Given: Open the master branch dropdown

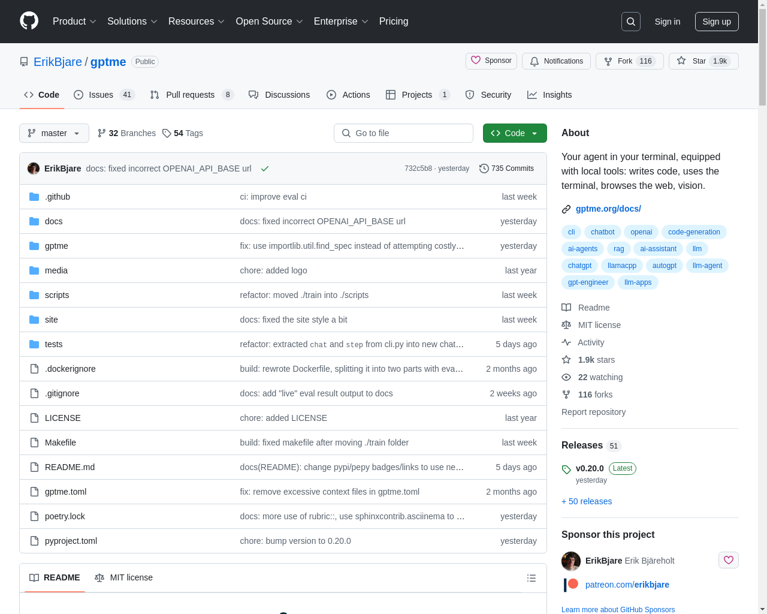Looking at the screenshot, I should [54, 133].
